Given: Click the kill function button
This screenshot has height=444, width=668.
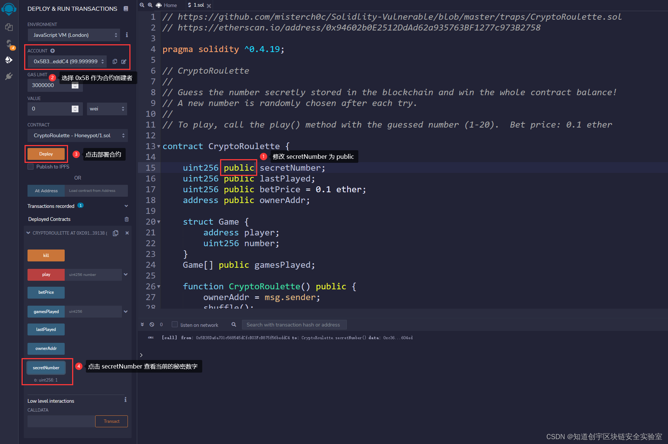Looking at the screenshot, I should [x=46, y=255].
